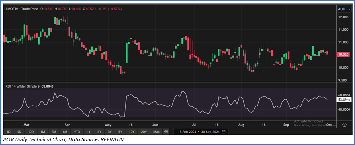Show Max time range
Image resolution: width=355 pixels, height=145 pixels.
pyautogui.click(x=156, y=132)
